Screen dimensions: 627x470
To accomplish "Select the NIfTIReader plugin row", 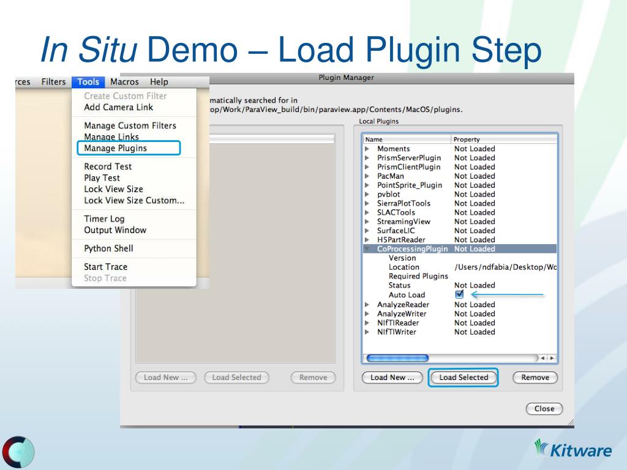I will tap(460, 323).
